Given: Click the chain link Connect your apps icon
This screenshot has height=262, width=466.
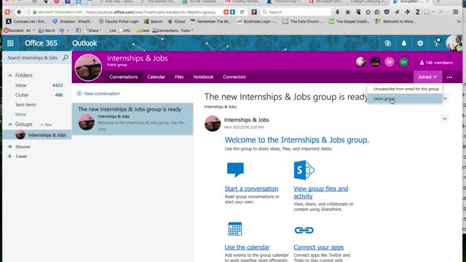Looking at the screenshot, I should 304,230.
